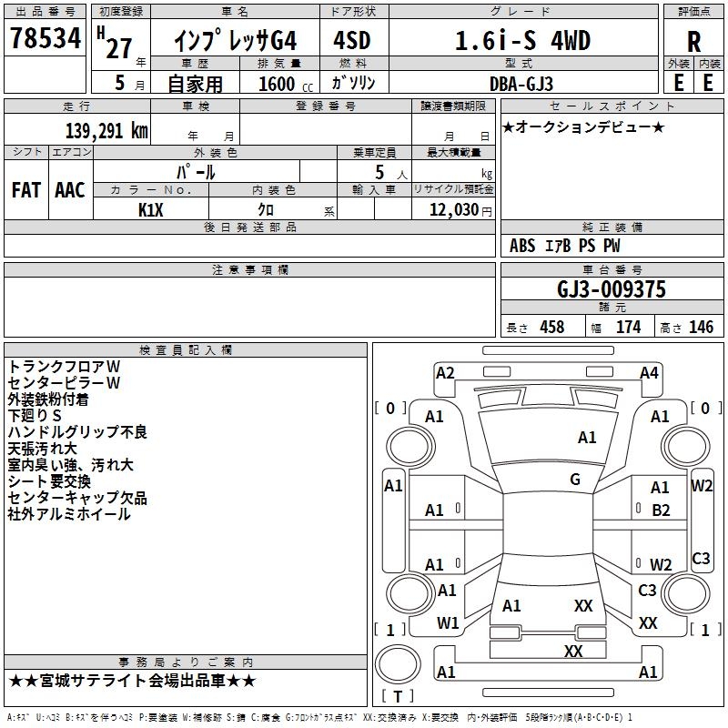Click the A2 front bumper damage mark

coord(445,373)
